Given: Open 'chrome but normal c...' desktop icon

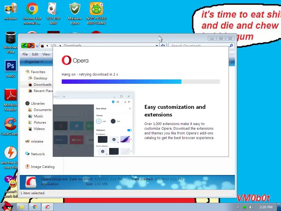Looking at the screenshot, I should pos(32,13).
